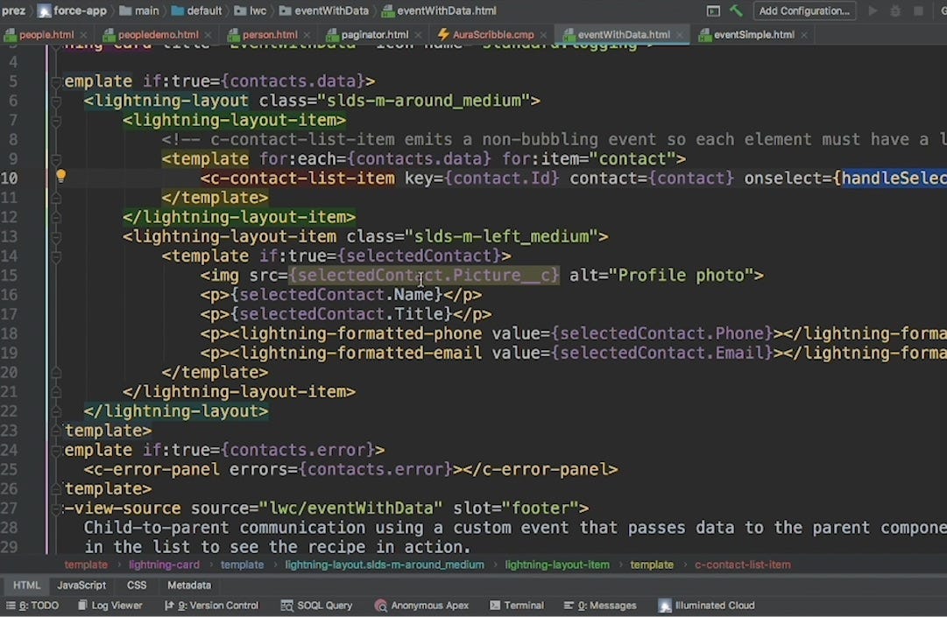Screen dimensions: 947x617
Task: Click the yellow light bulb on line 10
Action: [60, 176]
